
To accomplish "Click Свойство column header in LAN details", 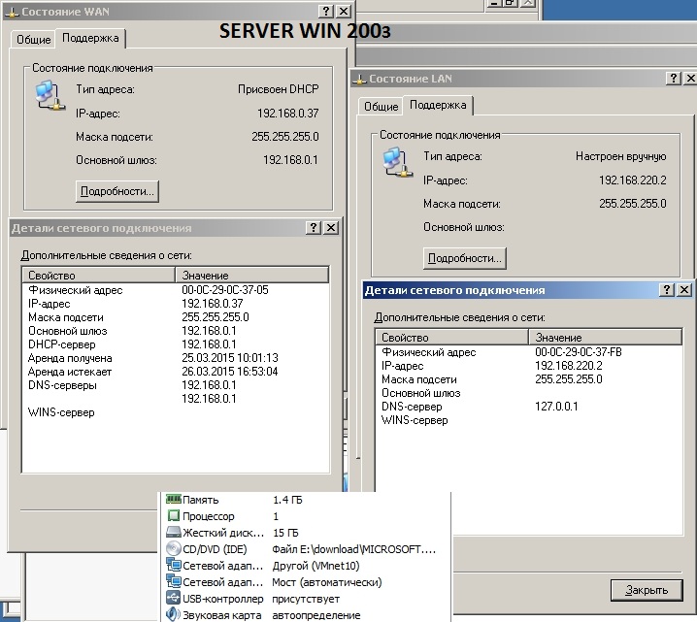I will pyautogui.click(x=452, y=338).
